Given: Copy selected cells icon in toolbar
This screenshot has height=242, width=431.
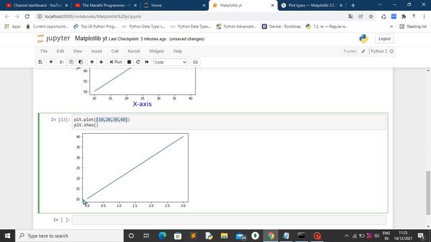Looking at the screenshot, I should (71, 62).
